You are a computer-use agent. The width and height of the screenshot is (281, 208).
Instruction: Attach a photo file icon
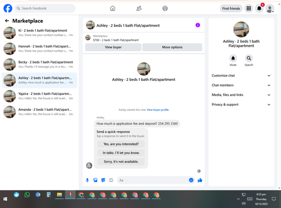pos(96,180)
